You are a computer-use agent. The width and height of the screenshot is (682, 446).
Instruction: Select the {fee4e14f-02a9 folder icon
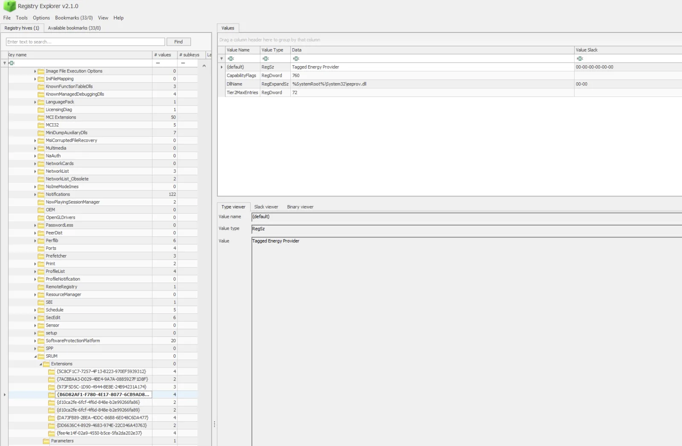coord(52,433)
